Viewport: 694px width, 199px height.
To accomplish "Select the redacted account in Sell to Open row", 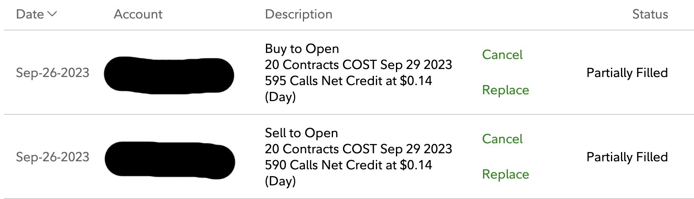I will click(170, 160).
